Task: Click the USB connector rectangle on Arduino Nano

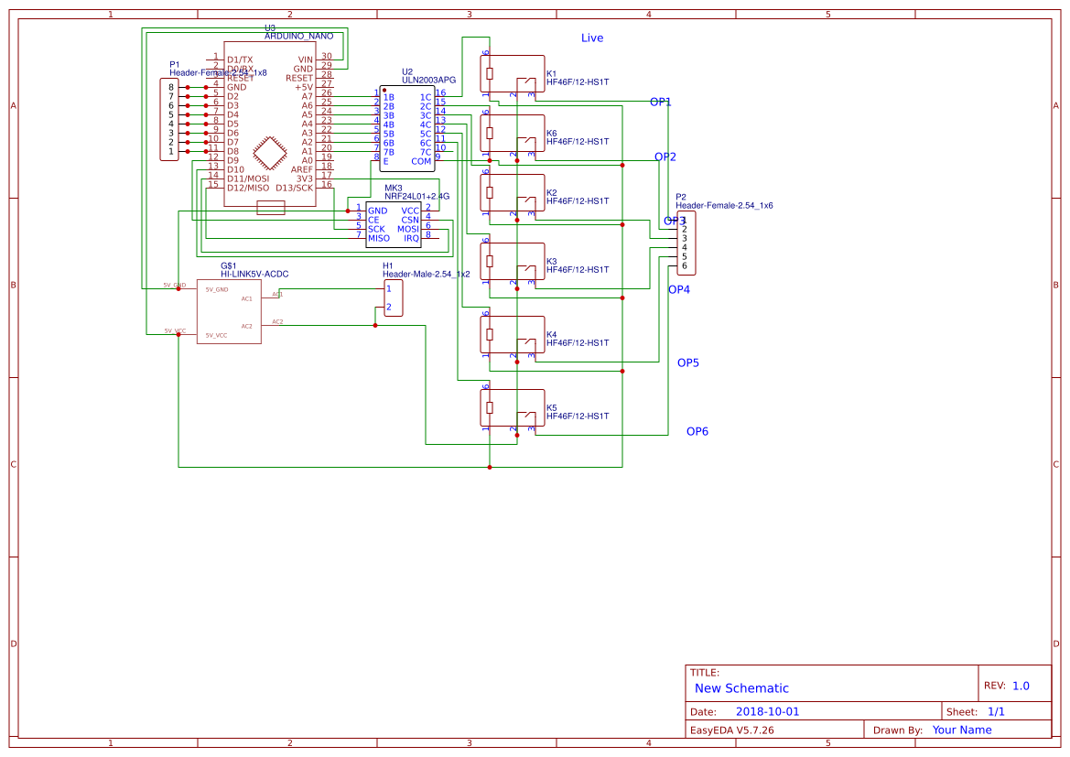Action: pyautogui.click(x=271, y=208)
